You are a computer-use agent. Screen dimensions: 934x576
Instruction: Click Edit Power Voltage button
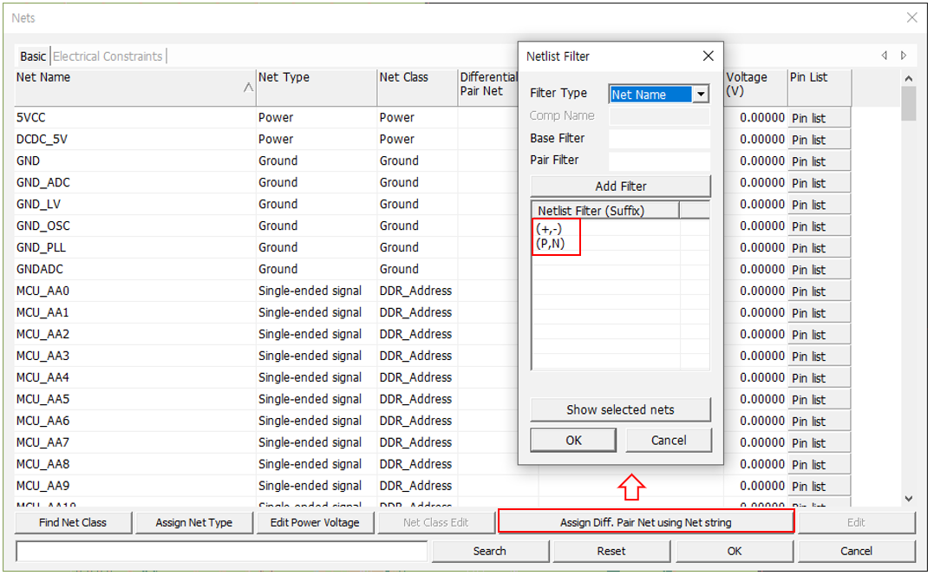point(315,522)
